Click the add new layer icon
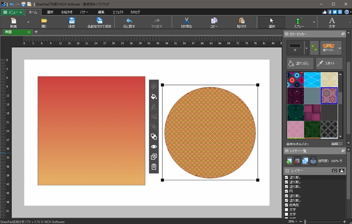The height and width of the screenshot is (224, 352). click(289, 161)
